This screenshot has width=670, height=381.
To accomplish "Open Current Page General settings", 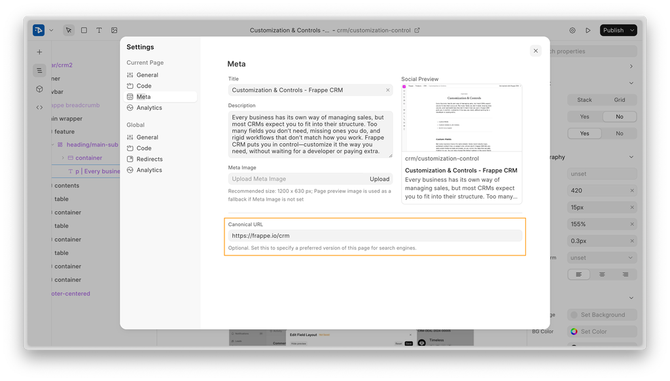I will click(x=160, y=75).
